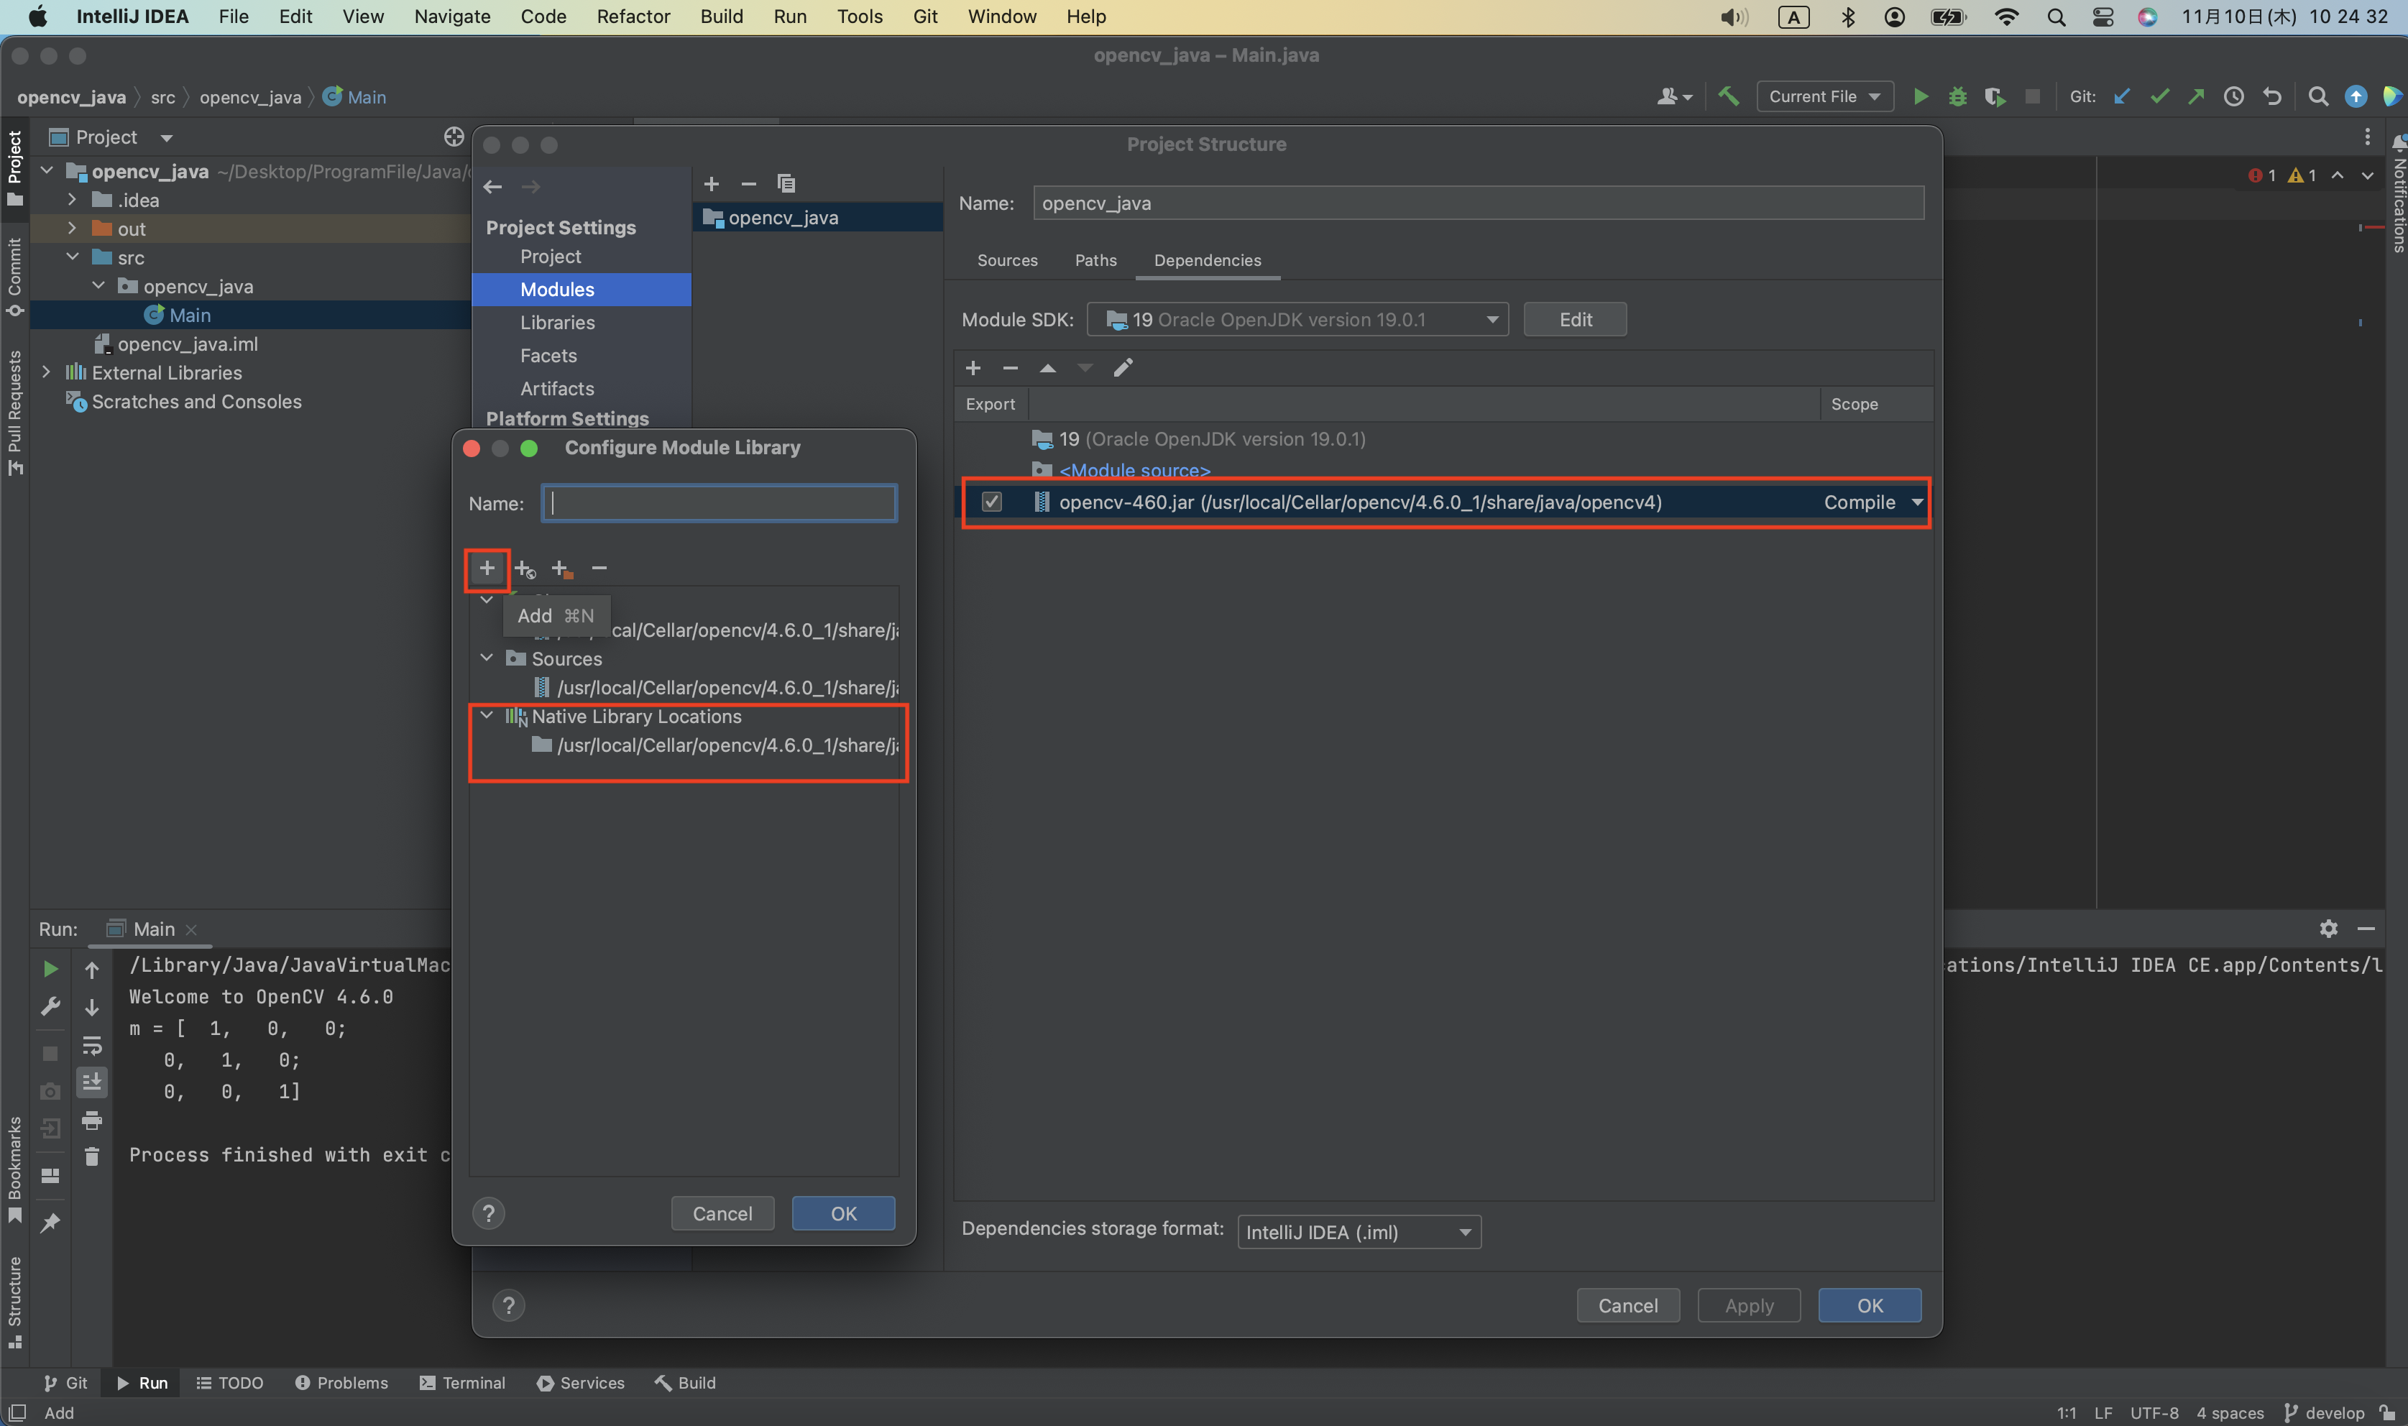Open the Problems tool window tab

coord(341,1382)
